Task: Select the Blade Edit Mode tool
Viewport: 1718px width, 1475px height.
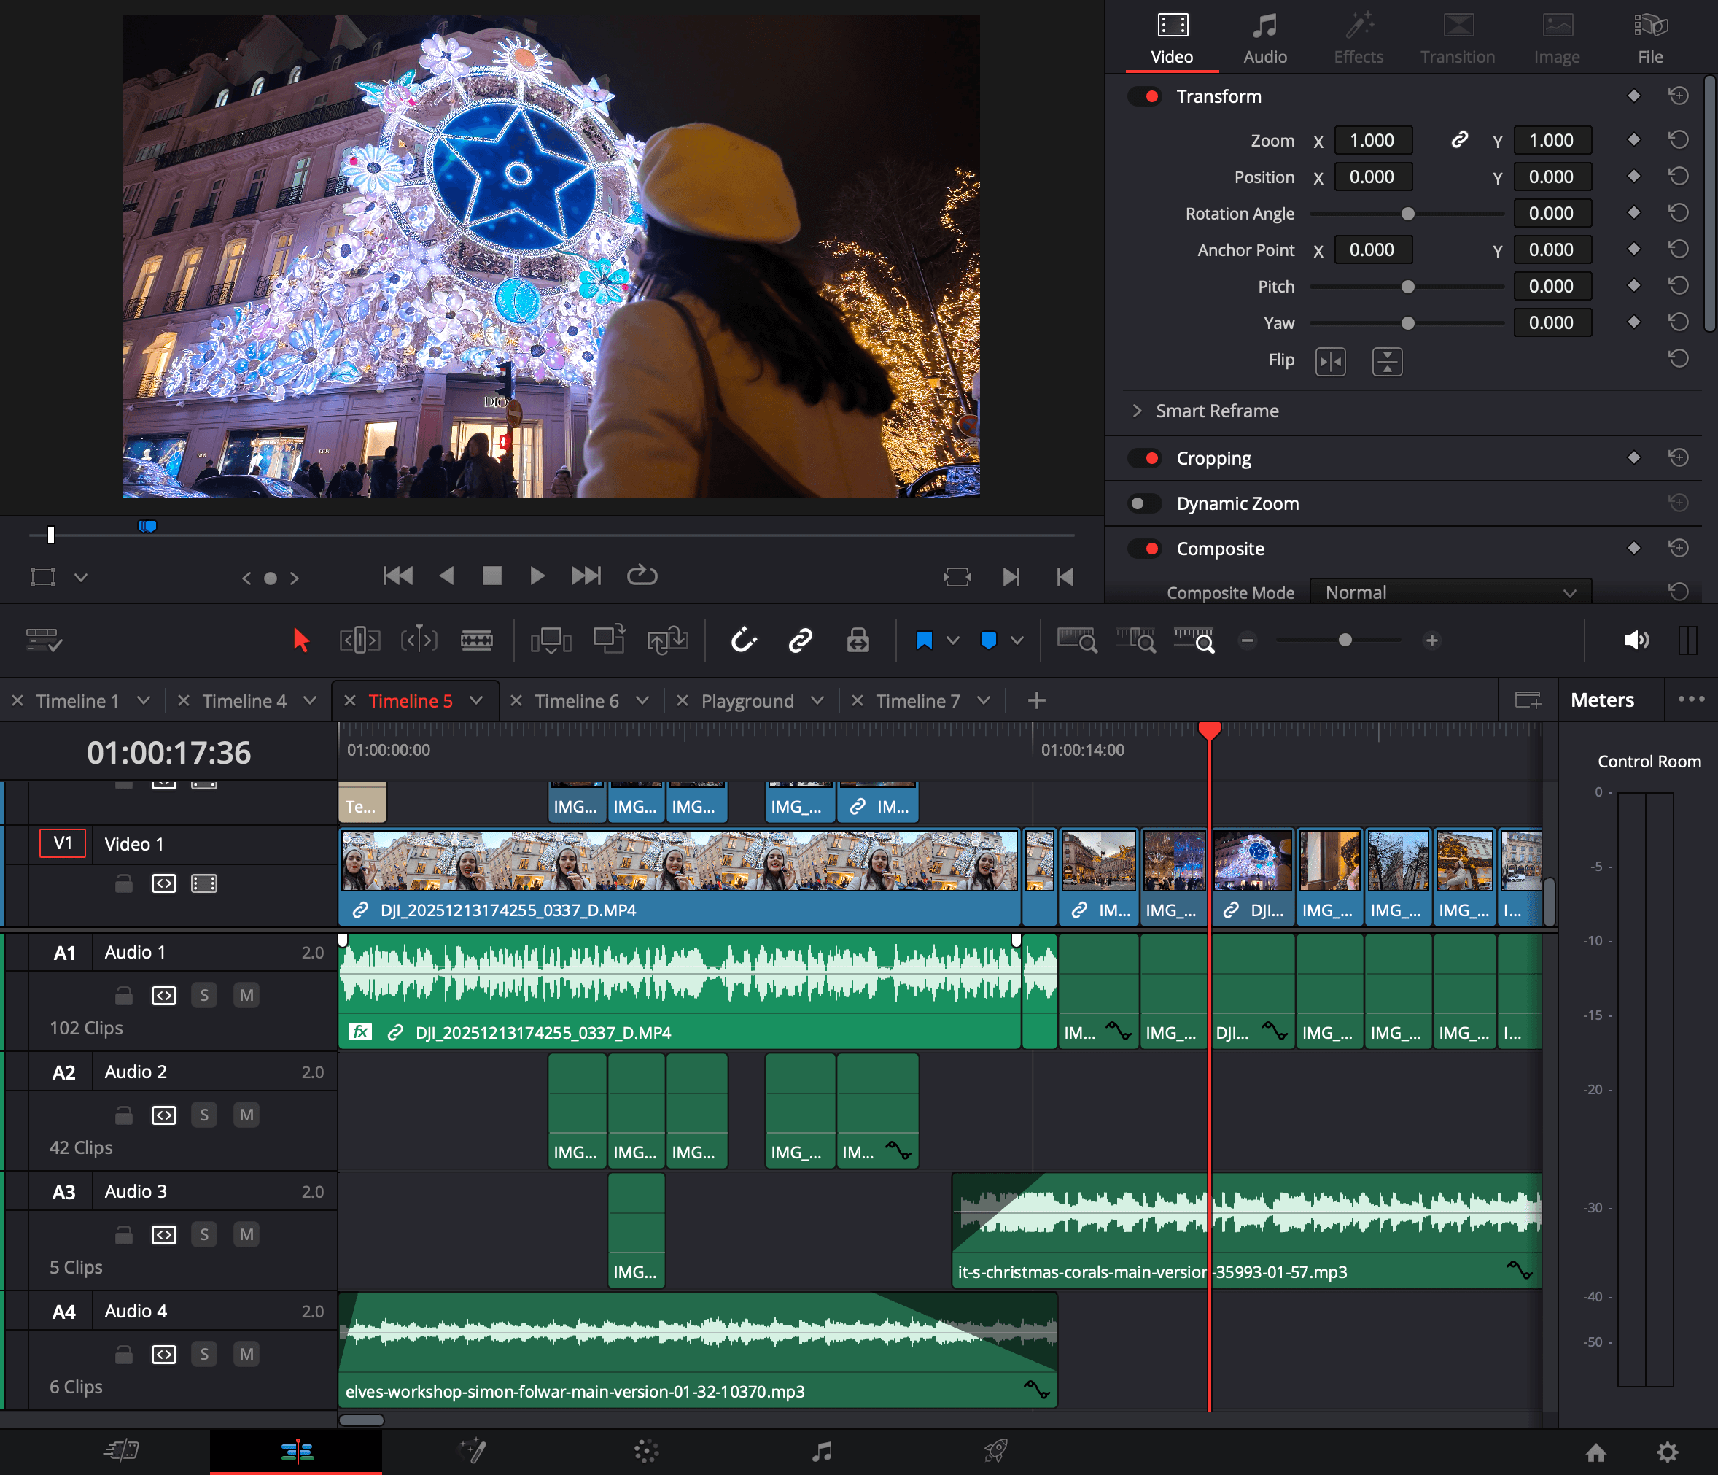Action: [x=477, y=640]
